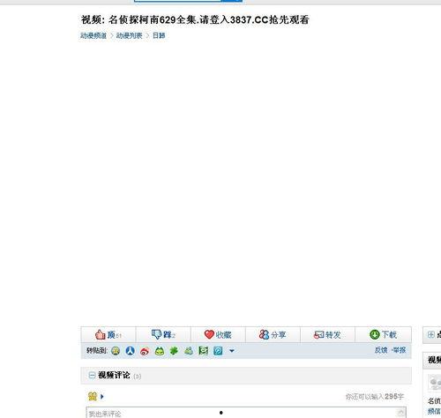This screenshot has height=418, width=441.
Task: Click the 顶 thumbs-up button
Action: (x=108, y=334)
